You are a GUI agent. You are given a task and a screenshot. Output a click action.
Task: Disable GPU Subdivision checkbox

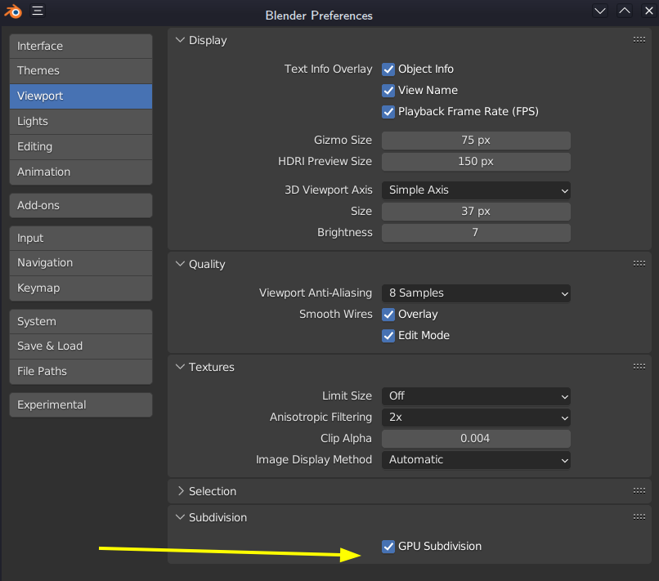(x=388, y=546)
